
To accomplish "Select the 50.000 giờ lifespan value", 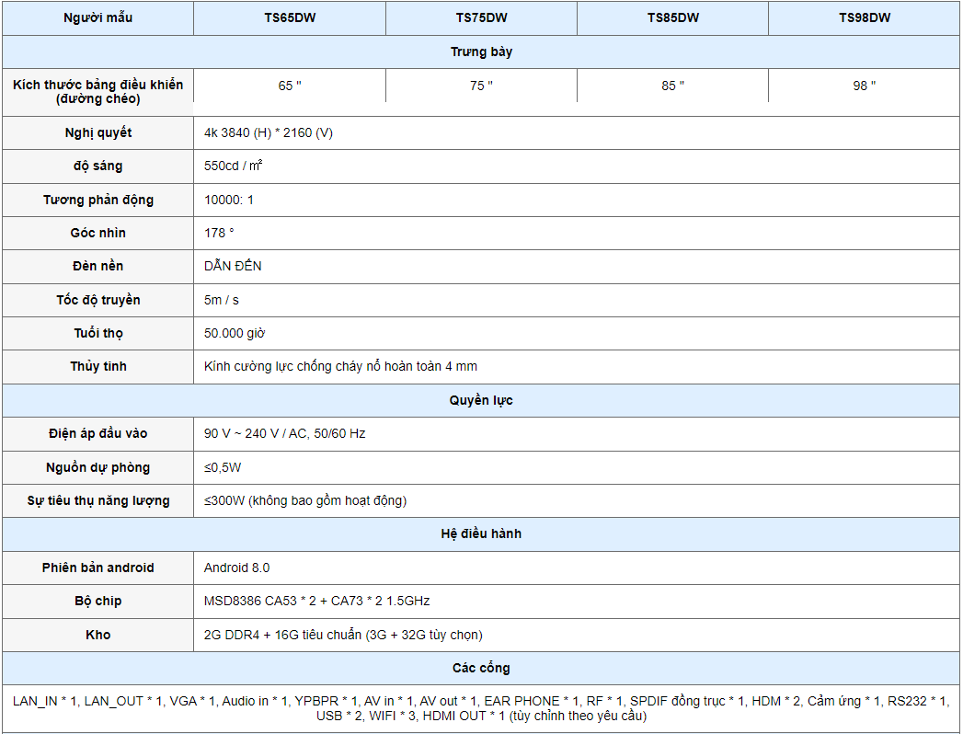I will click(235, 333).
